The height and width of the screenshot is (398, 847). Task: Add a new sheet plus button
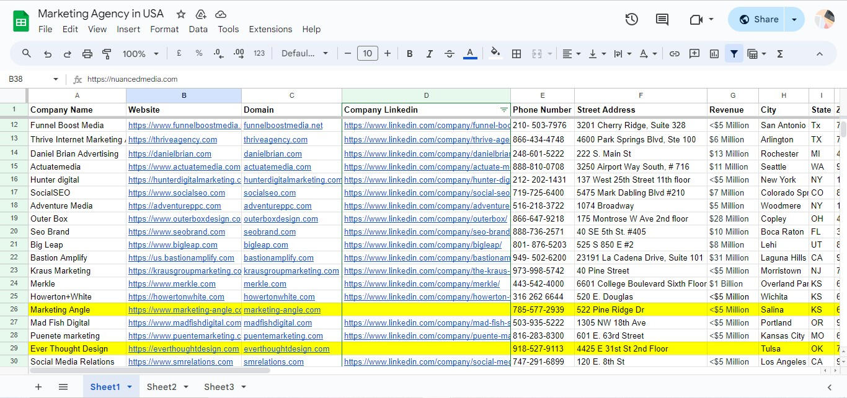click(x=38, y=387)
